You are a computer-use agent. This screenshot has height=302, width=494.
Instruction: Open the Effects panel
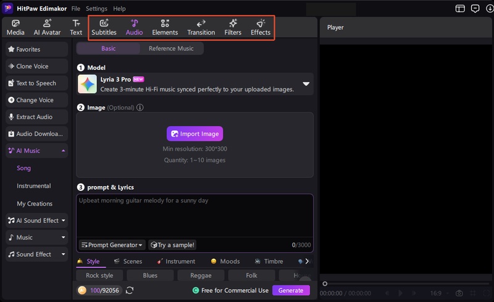pyautogui.click(x=261, y=27)
